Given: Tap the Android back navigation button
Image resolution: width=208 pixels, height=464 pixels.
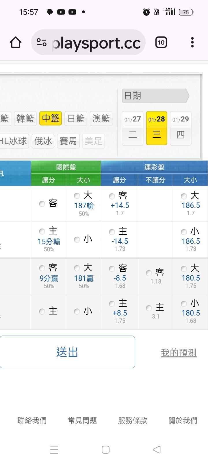Looking at the screenshot, I should tap(157, 450).
